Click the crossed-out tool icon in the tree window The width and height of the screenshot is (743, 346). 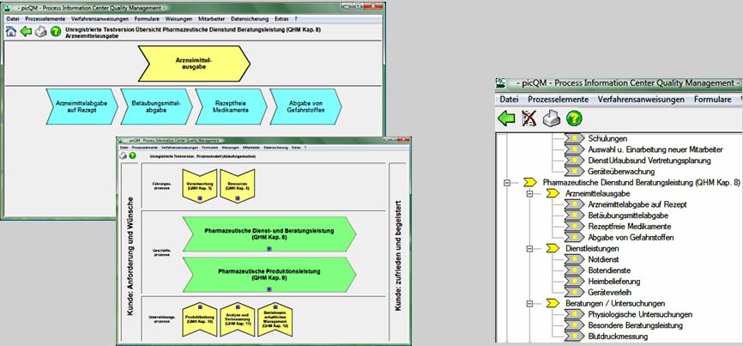(x=529, y=118)
